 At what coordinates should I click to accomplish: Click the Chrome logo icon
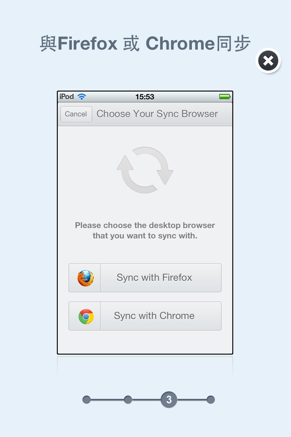(86, 316)
